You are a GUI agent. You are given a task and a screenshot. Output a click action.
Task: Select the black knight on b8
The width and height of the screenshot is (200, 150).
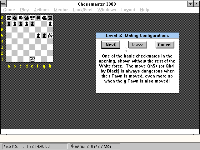click(x=15, y=18)
